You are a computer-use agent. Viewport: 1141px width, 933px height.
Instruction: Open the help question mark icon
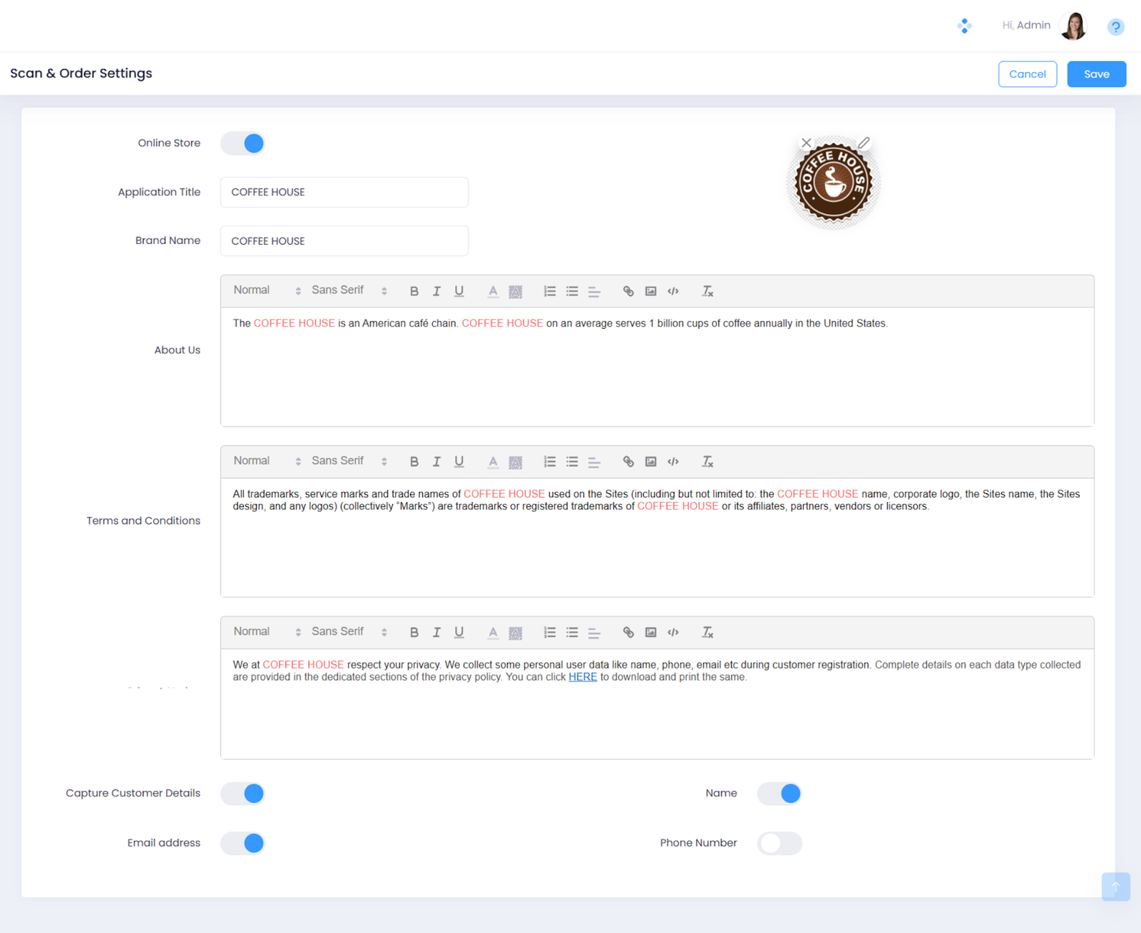[1115, 27]
